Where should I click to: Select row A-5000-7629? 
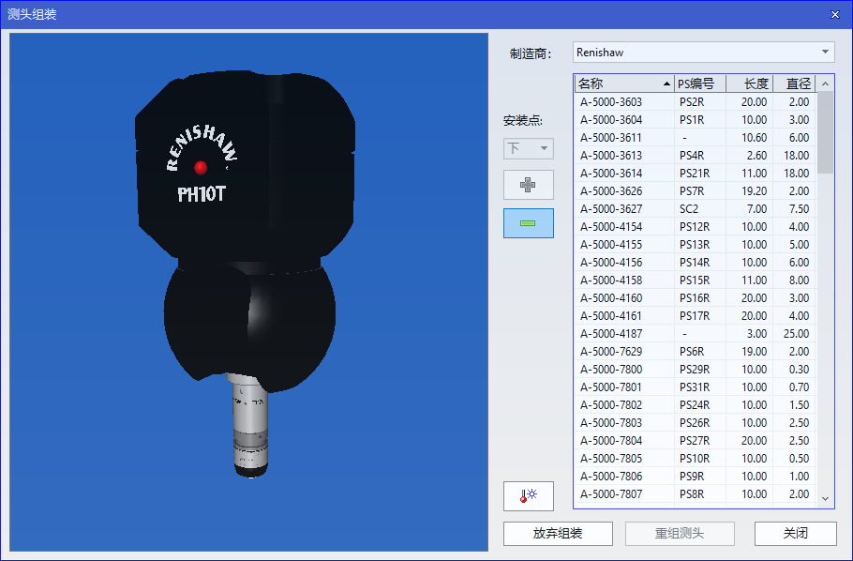click(x=696, y=352)
